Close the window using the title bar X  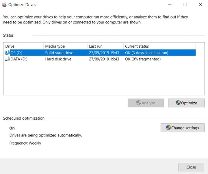(x=201, y=5)
